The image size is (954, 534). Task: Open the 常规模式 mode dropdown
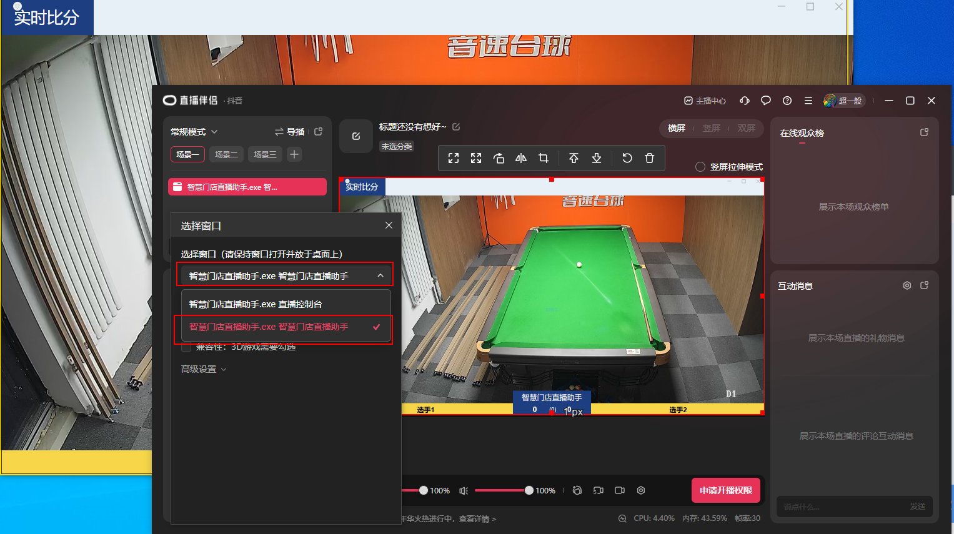click(194, 132)
